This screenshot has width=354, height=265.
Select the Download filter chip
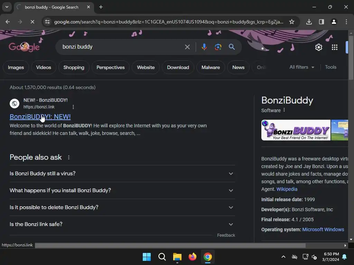tap(178, 67)
